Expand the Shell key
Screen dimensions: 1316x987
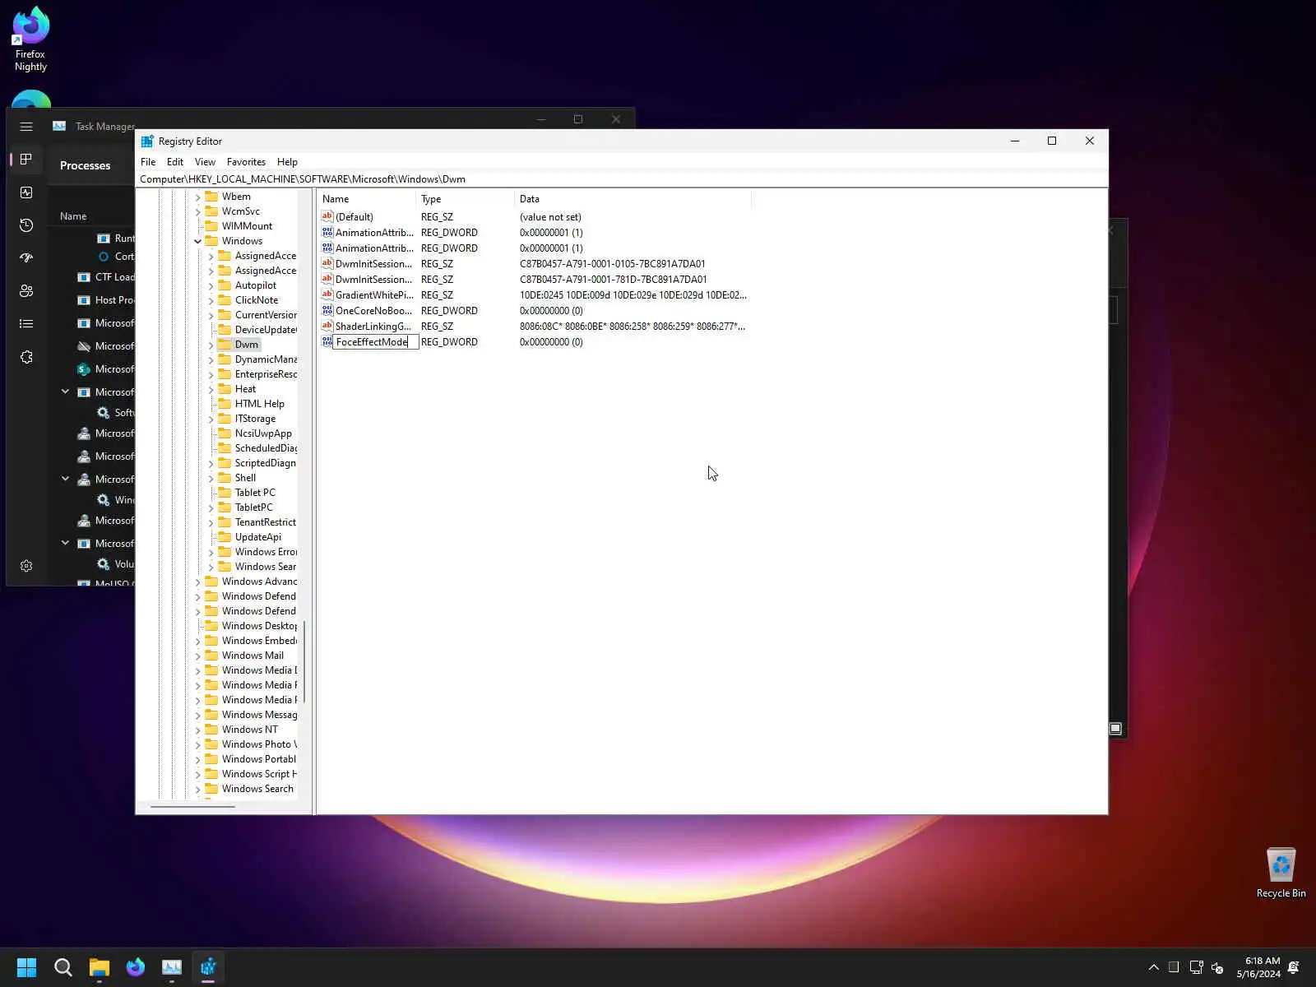(x=211, y=478)
